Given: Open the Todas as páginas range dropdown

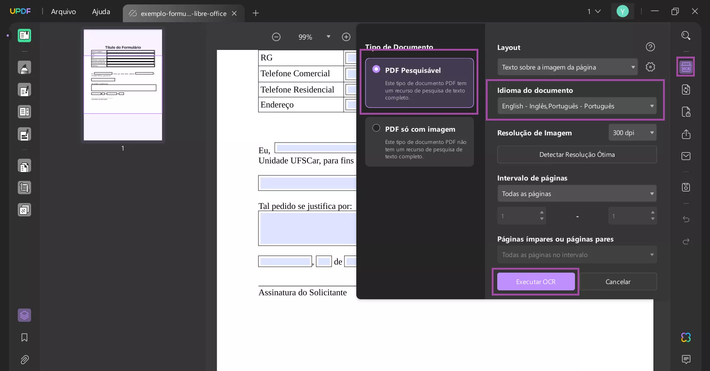Looking at the screenshot, I should coord(577,194).
